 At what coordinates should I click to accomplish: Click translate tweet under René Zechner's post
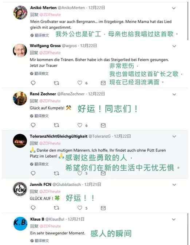click(x=40, y=116)
